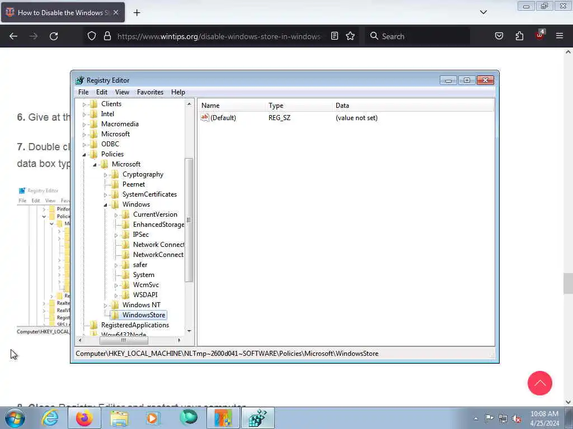Select the WcmSvc key
Screen dimensions: 573x429
tap(146, 284)
